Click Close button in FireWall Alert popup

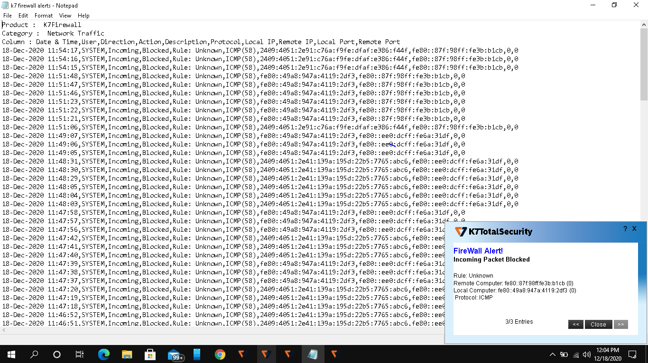coord(598,325)
